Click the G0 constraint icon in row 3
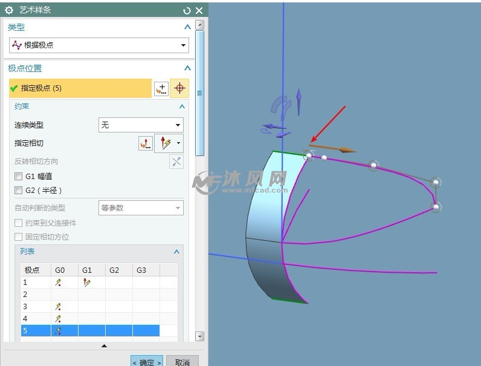481x366 pixels. tap(58, 307)
